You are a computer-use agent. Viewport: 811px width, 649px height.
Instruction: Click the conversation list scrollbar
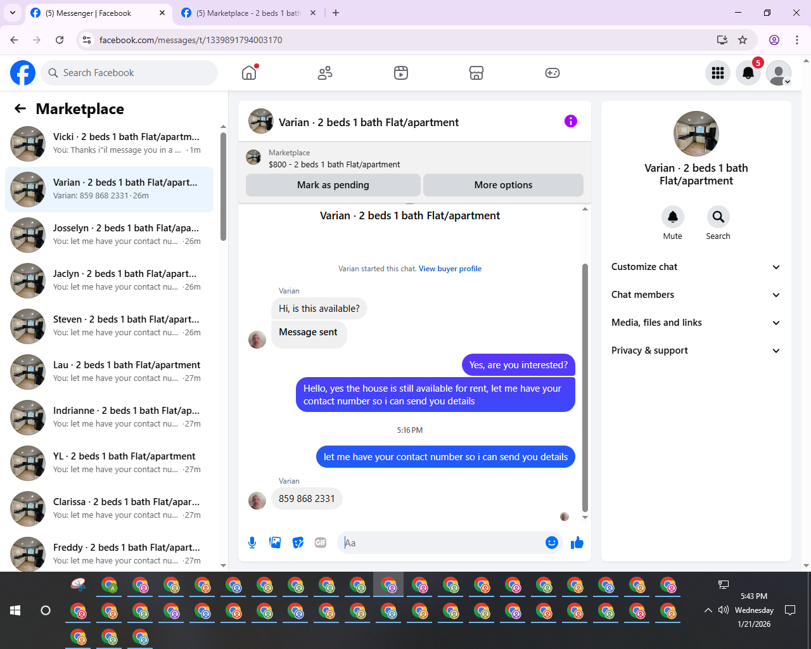[x=223, y=186]
